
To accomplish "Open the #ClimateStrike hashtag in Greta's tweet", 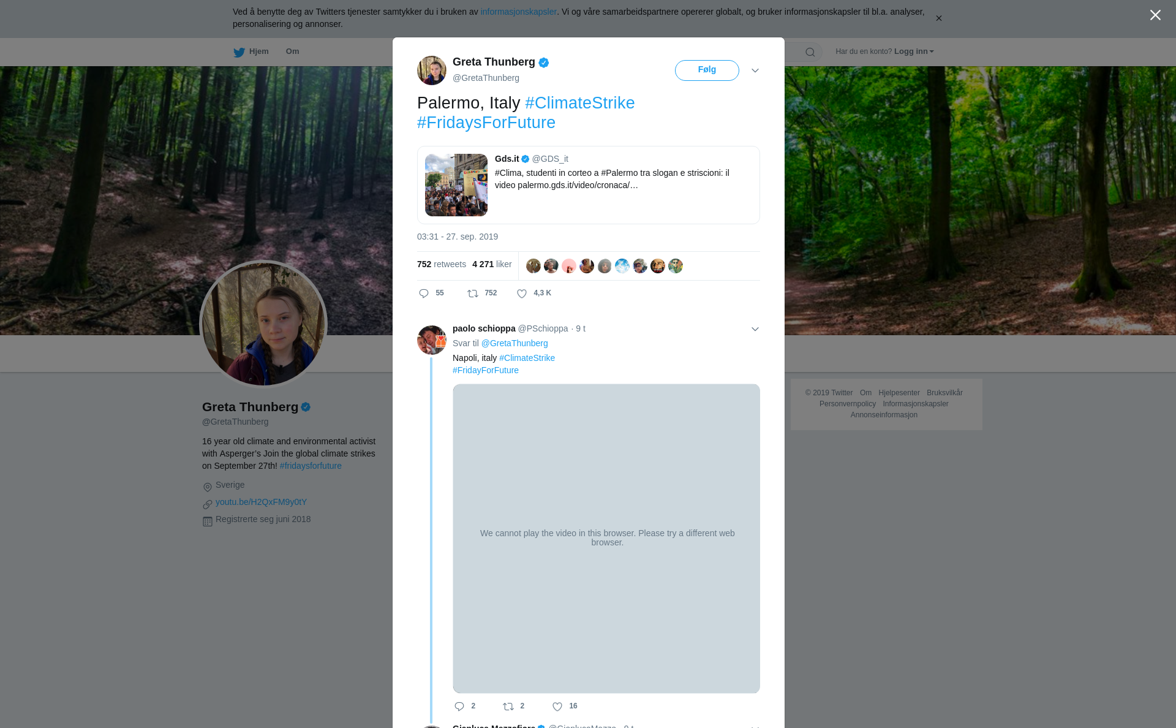I will click(x=579, y=103).
